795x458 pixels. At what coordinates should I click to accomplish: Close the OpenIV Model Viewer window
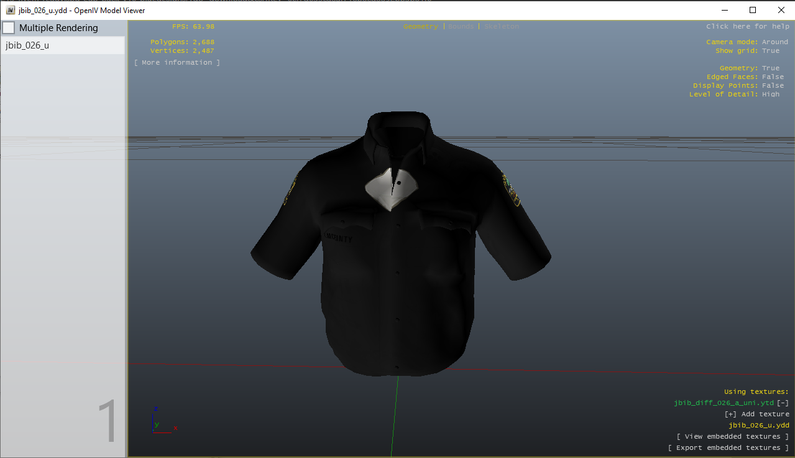[x=781, y=10]
